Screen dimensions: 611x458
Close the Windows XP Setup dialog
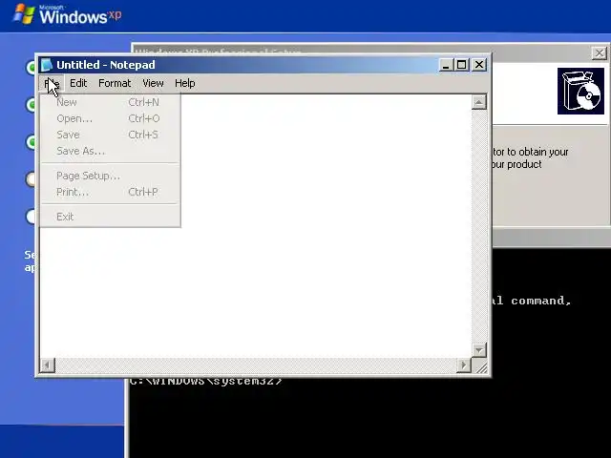pyautogui.click(x=599, y=53)
